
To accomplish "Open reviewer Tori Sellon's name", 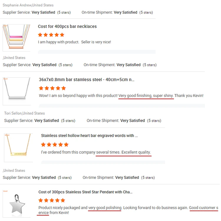I will point(13,113).
